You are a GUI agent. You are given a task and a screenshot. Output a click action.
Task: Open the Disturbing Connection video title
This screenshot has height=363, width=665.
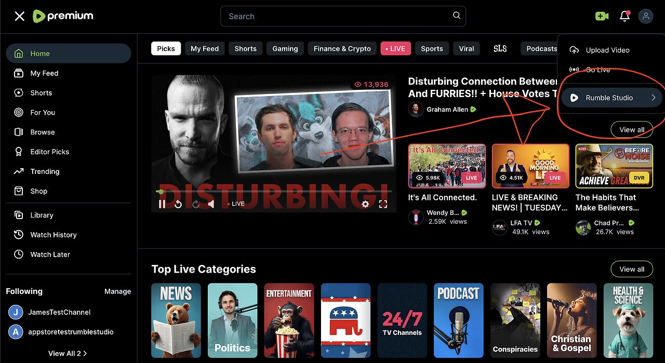click(x=483, y=87)
